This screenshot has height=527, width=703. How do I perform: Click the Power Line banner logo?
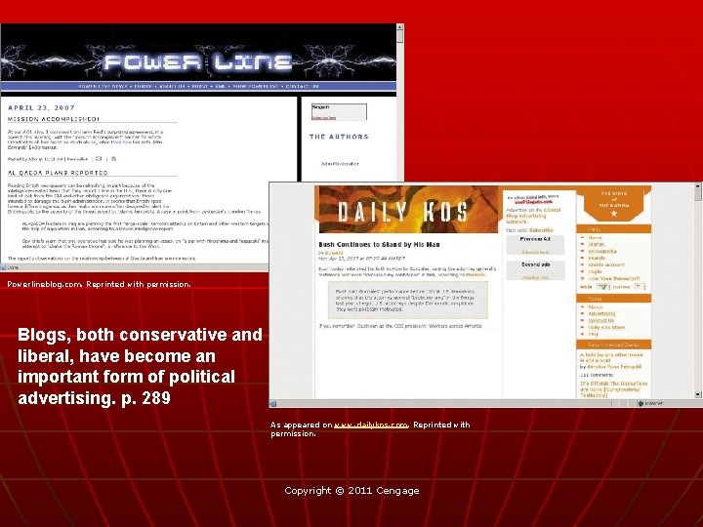point(198,62)
